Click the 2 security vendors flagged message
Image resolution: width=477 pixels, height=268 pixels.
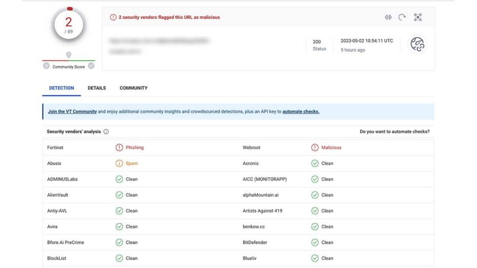pyautogui.click(x=169, y=17)
